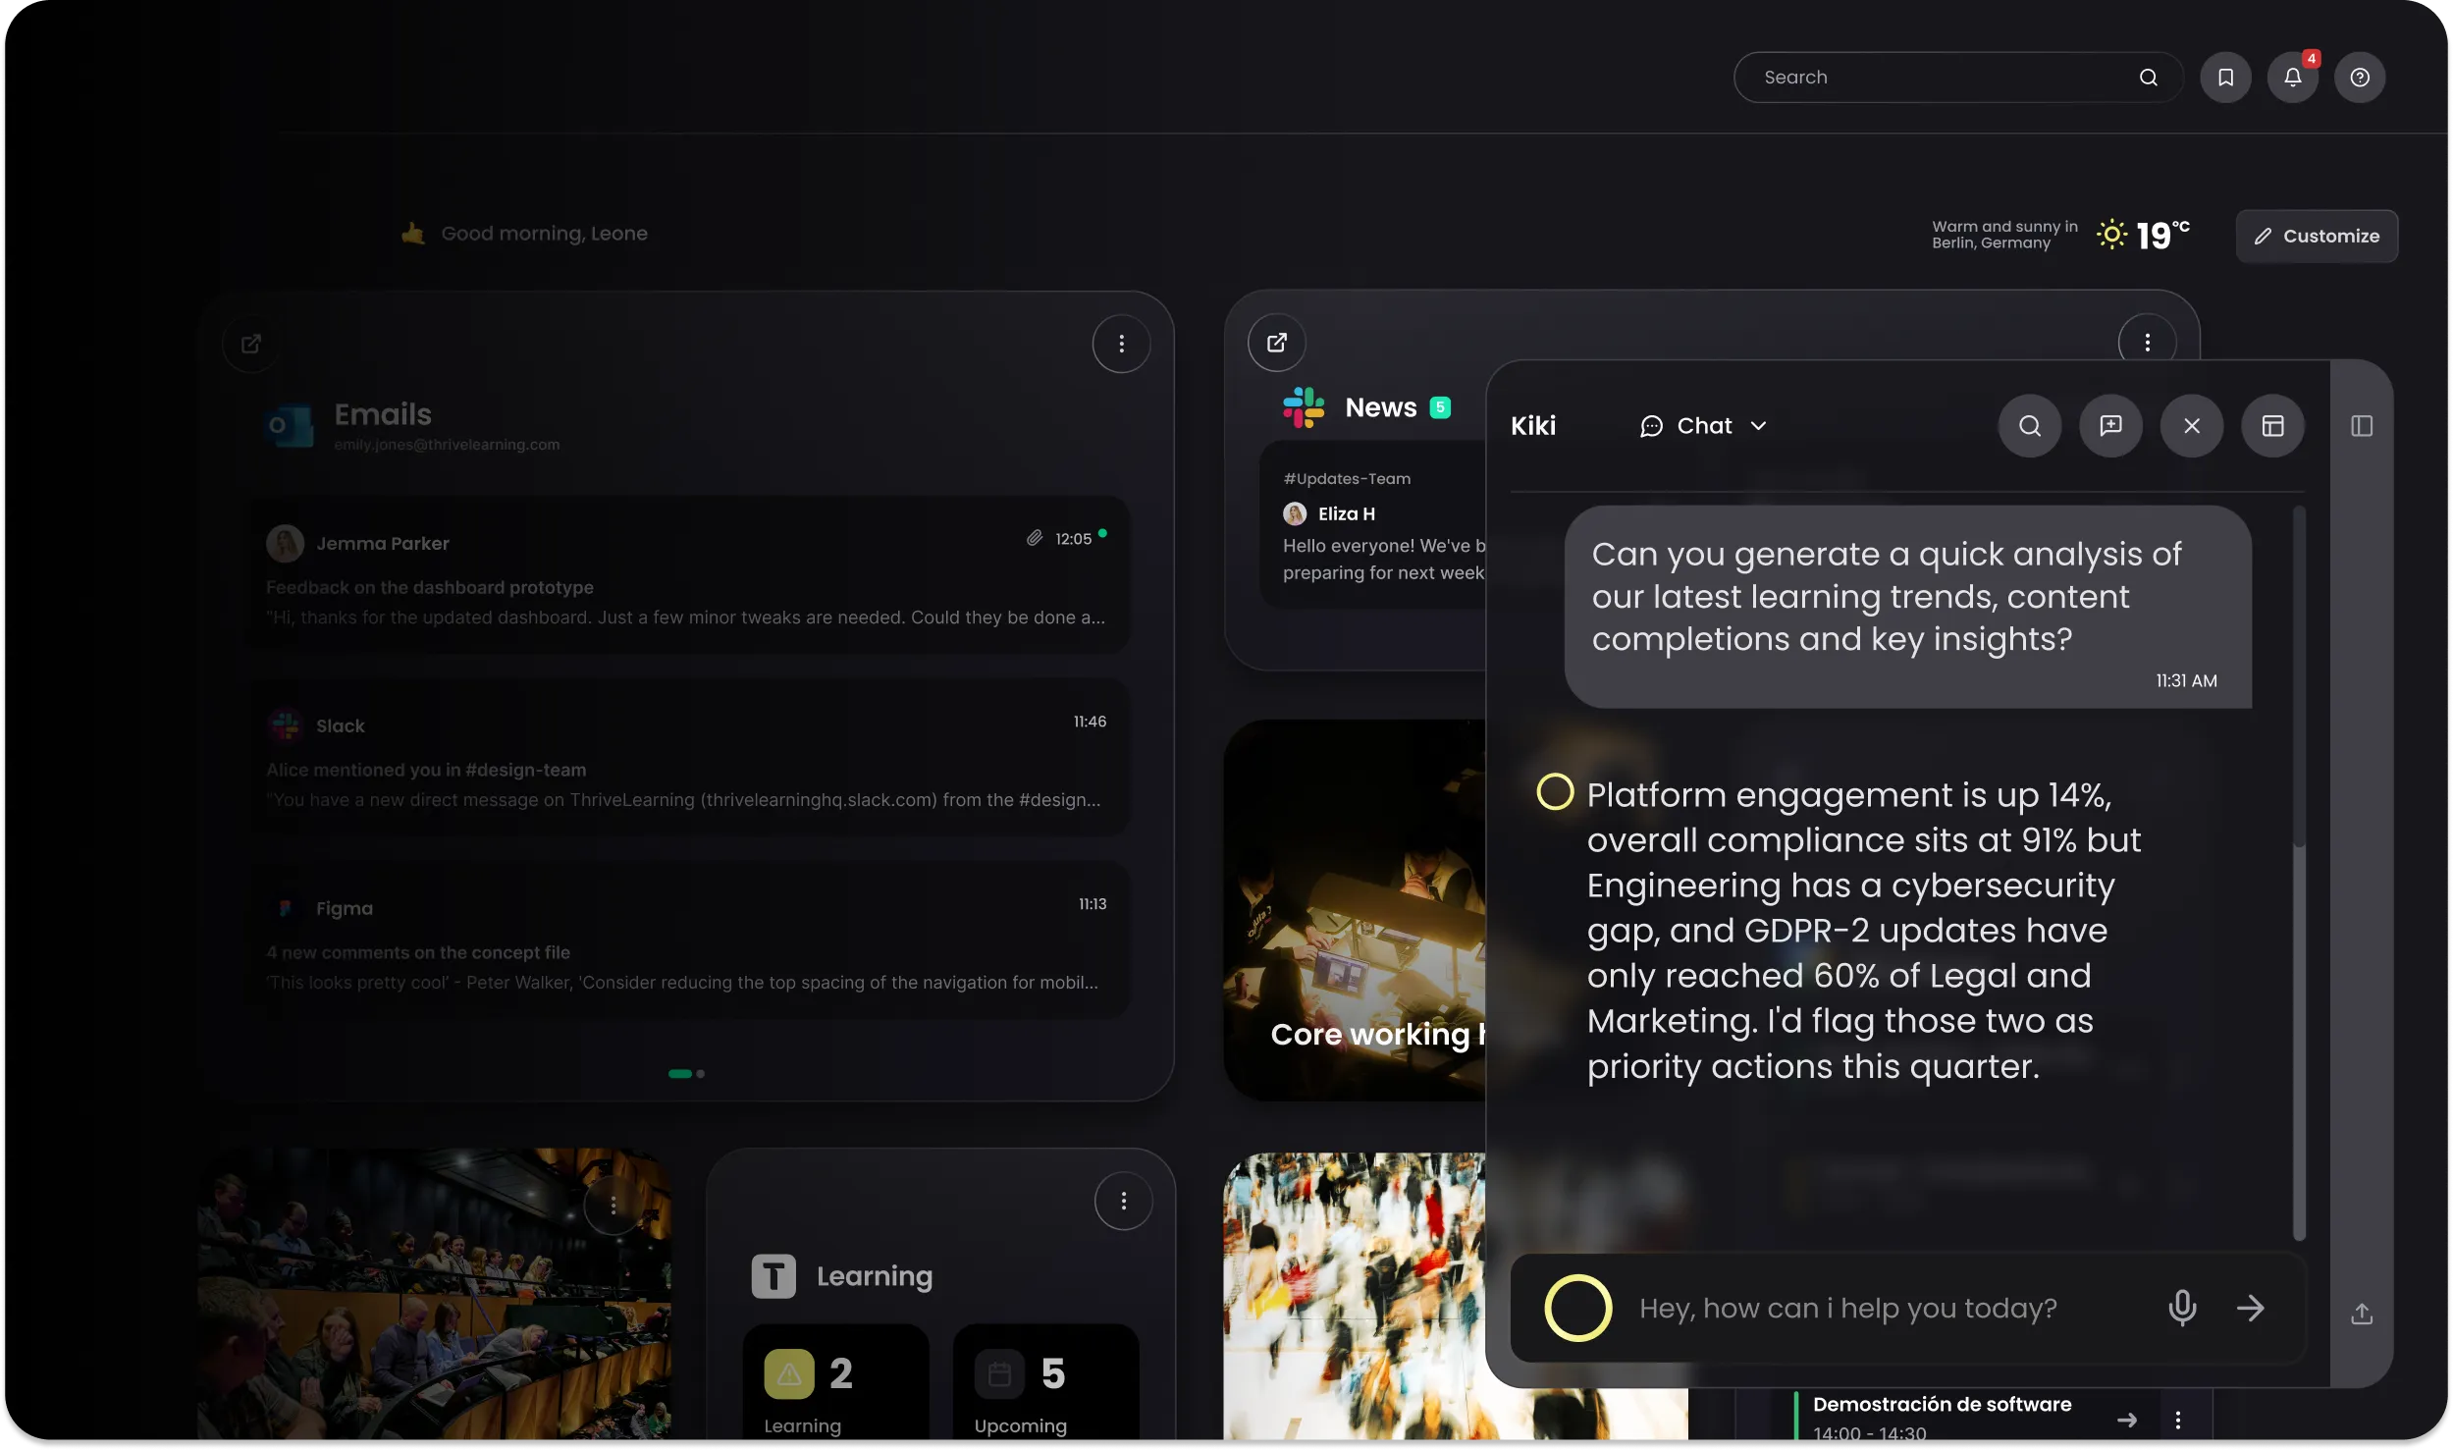Start new chat with plus-bubble icon

[2110, 426]
